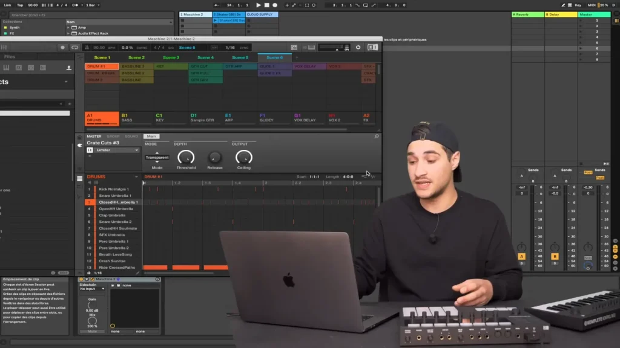
Task: Select Scene 3 tab
Action: (x=171, y=57)
